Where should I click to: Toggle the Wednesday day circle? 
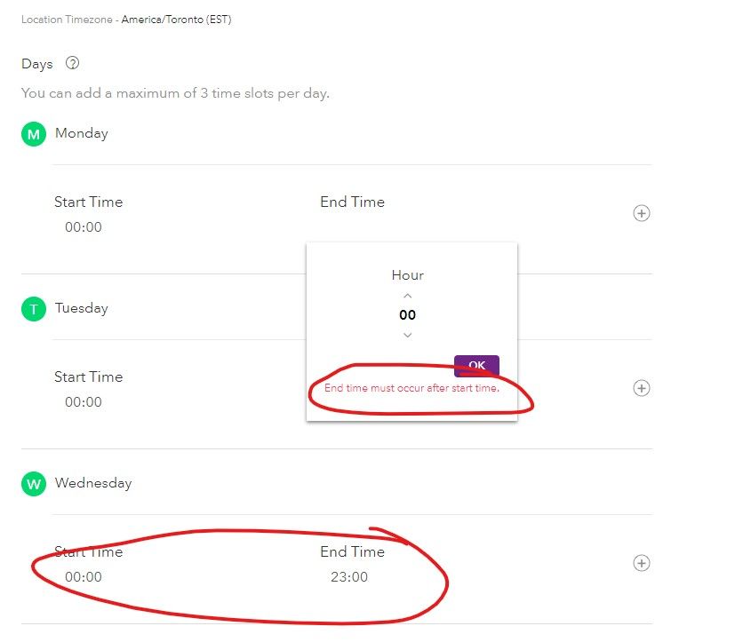[x=34, y=484]
